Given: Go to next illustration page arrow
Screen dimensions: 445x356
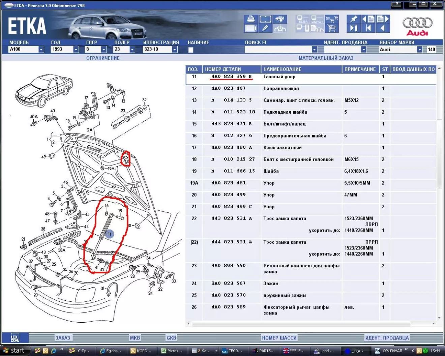Looking at the screenshot, I should [x=383, y=19].
